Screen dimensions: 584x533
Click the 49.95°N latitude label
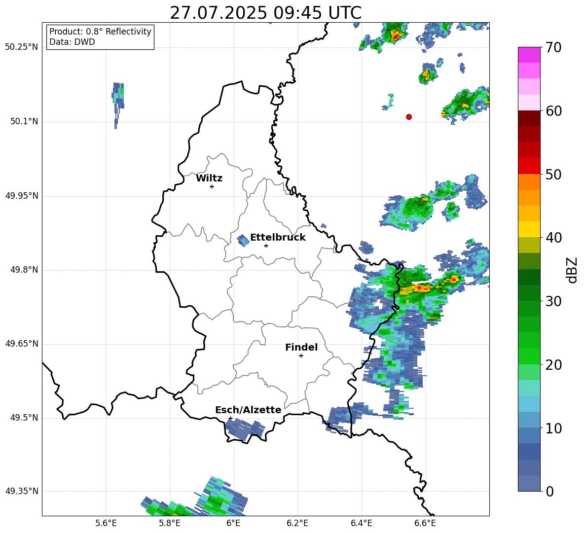click(x=22, y=195)
